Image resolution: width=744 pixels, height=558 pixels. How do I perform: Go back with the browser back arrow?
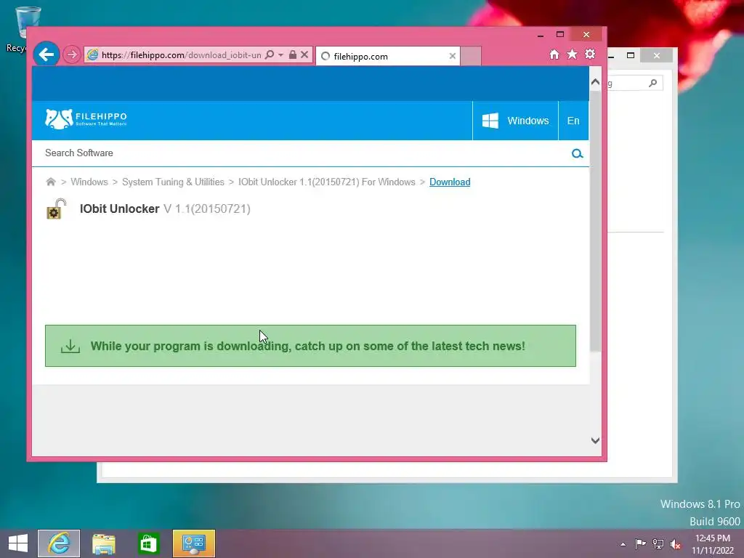(46, 54)
